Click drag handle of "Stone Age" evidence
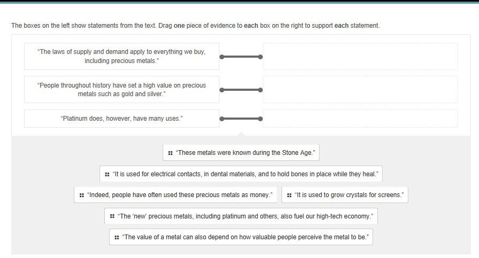The height and width of the screenshot is (258, 479). click(x=170, y=153)
